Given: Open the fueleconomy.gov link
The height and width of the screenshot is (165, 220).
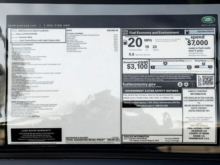Looking at the screenshot, I should (x=139, y=84).
